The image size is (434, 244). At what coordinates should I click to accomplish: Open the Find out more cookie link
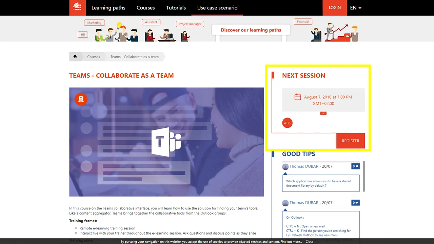point(291,242)
